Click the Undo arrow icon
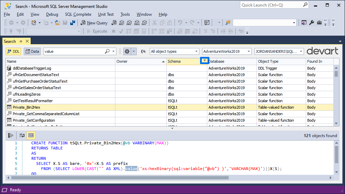The height and width of the screenshot is (194, 345). (x=180, y=23)
